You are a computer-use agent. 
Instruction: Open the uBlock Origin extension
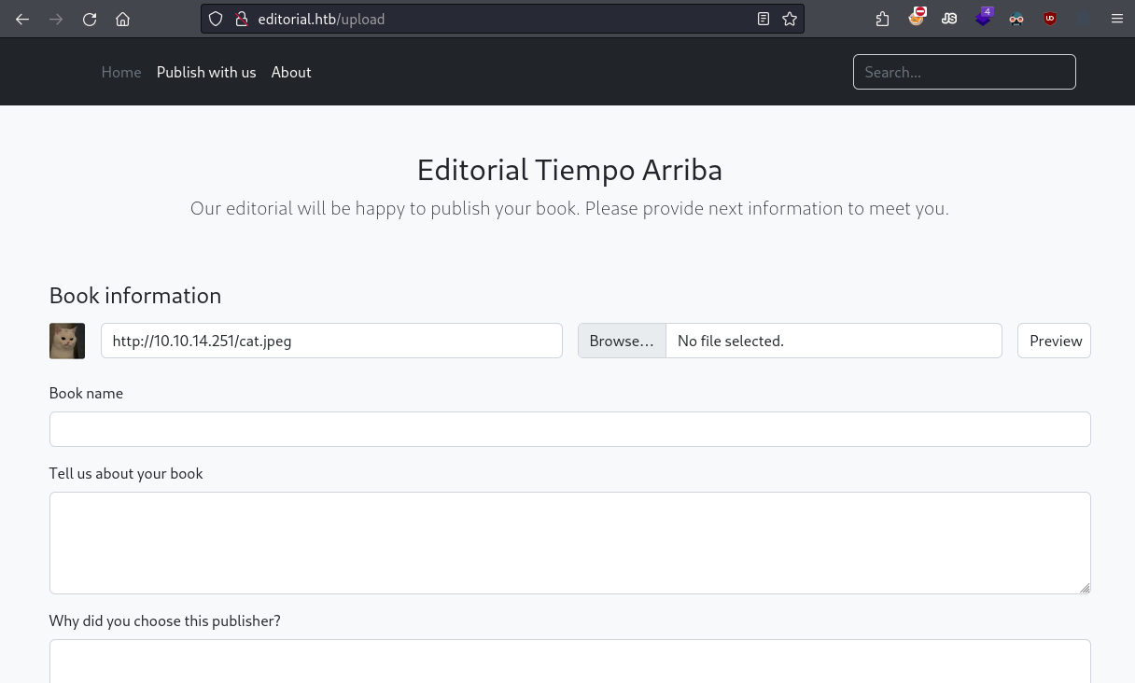point(1050,19)
